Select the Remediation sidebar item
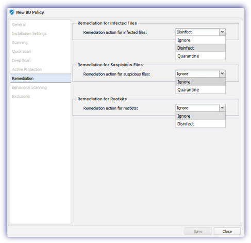The image size is (251, 243). coord(40,78)
